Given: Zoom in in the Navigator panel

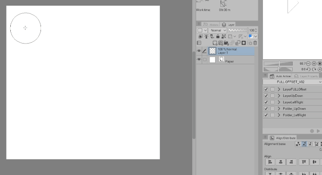Looking at the screenshot, I should [314, 63].
